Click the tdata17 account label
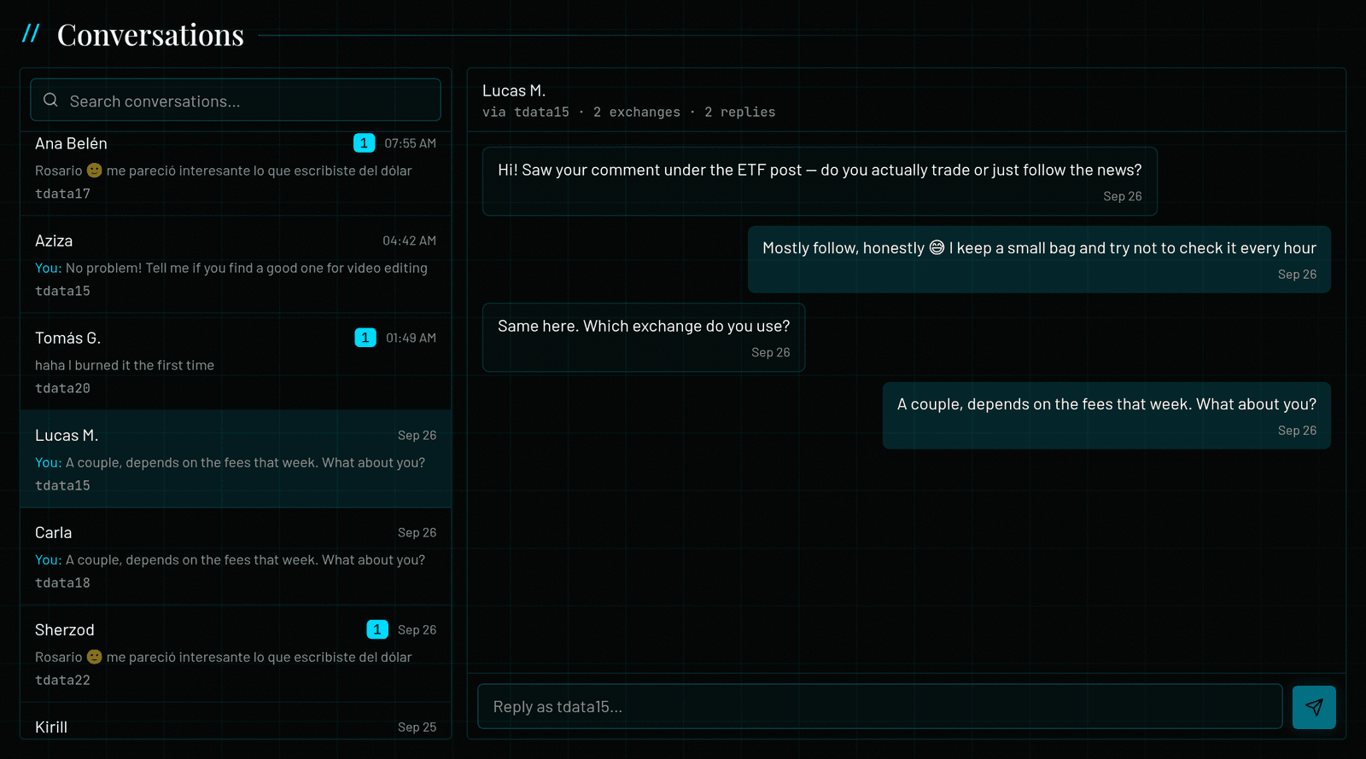 point(62,194)
